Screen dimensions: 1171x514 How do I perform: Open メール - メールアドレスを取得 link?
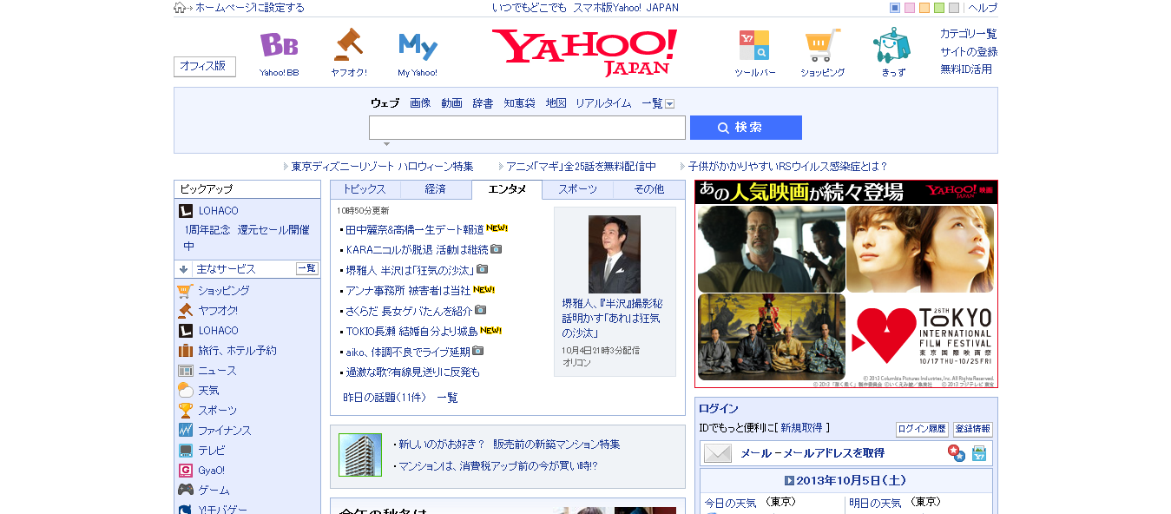click(812, 453)
